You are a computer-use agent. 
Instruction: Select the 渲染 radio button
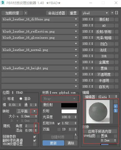pyautogui.click(x=21, y=99)
